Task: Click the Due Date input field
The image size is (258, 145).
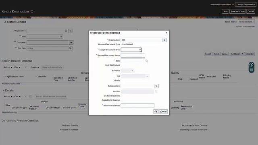Action: click(x=48, y=48)
